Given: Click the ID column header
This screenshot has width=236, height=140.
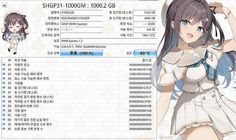Looking at the screenshot, I should click(x=9, y=60).
